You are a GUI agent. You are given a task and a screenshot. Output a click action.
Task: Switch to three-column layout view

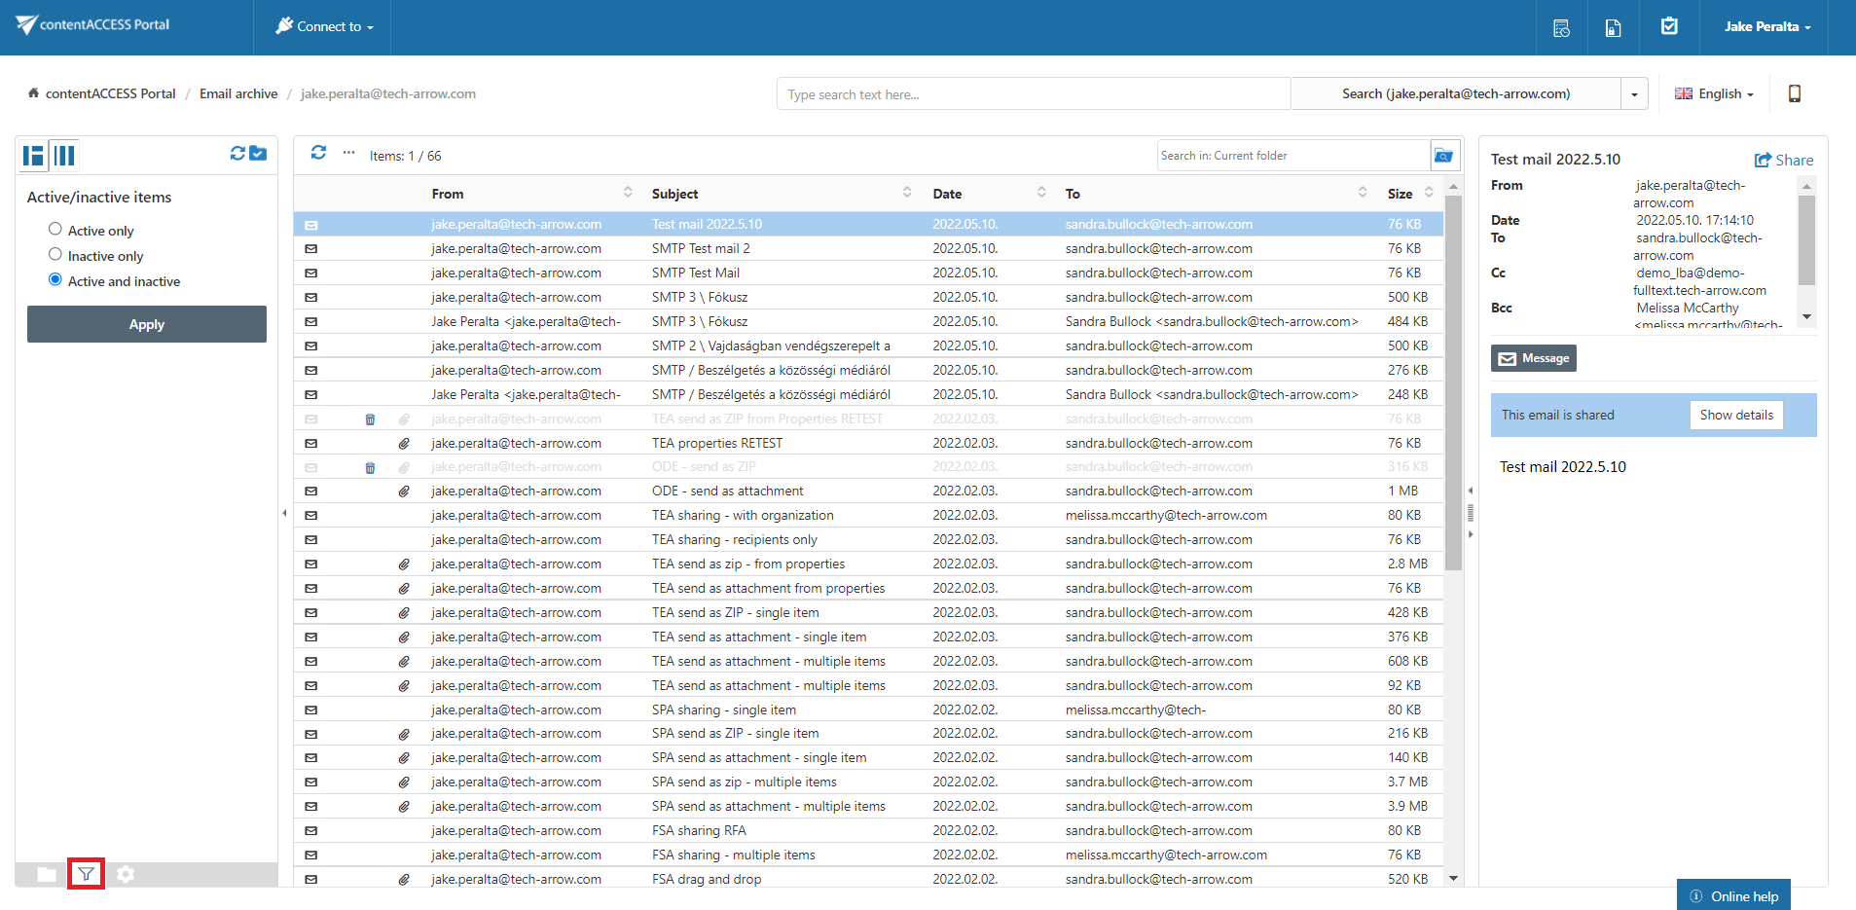pyautogui.click(x=64, y=156)
